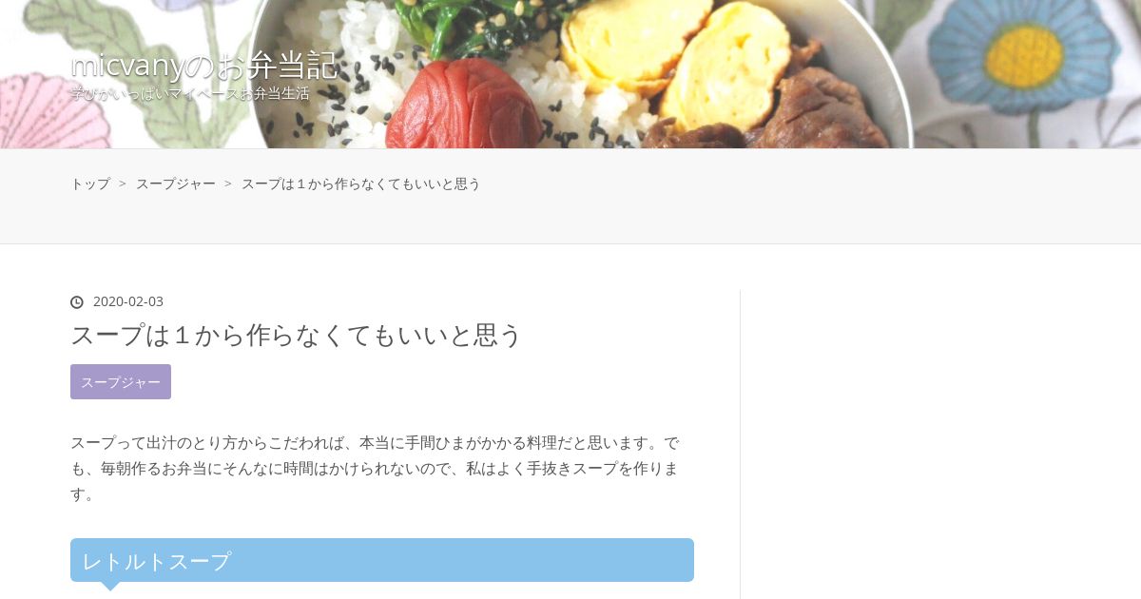This screenshot has width=1141, height=599.
Task: Click the intro paragraph about 手抜きスープ
Action: point(377,469)
